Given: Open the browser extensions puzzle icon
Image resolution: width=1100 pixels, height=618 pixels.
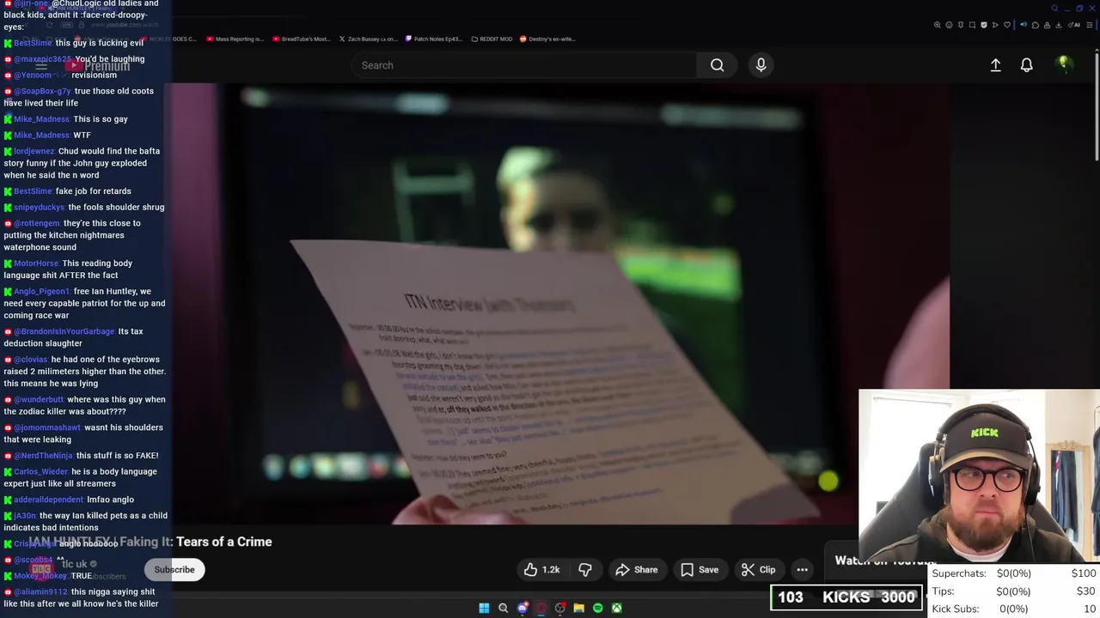Looking at the screenshot, I should pos(1036,25).
